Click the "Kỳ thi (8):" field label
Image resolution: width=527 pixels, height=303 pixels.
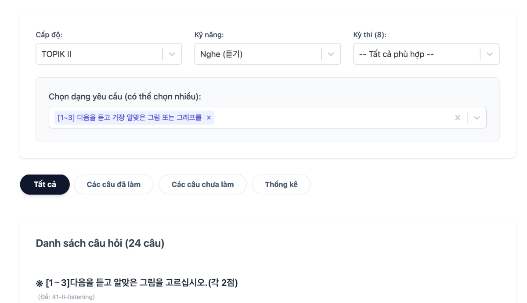(370, 35)
